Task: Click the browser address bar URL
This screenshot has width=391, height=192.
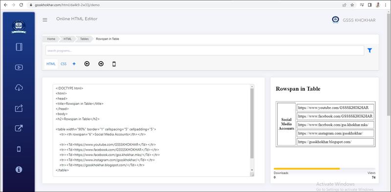Action: tap(67, 5)
